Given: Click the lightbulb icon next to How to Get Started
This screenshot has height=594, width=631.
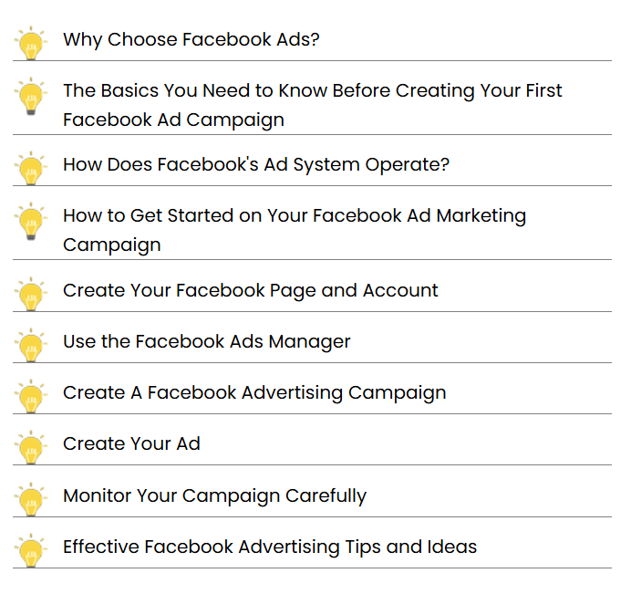Looking at the screenshot, I should tap(31, 221).
